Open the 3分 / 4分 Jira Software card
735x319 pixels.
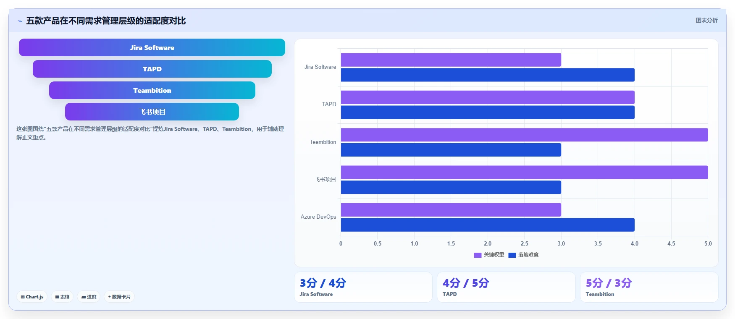click(363, 287)
